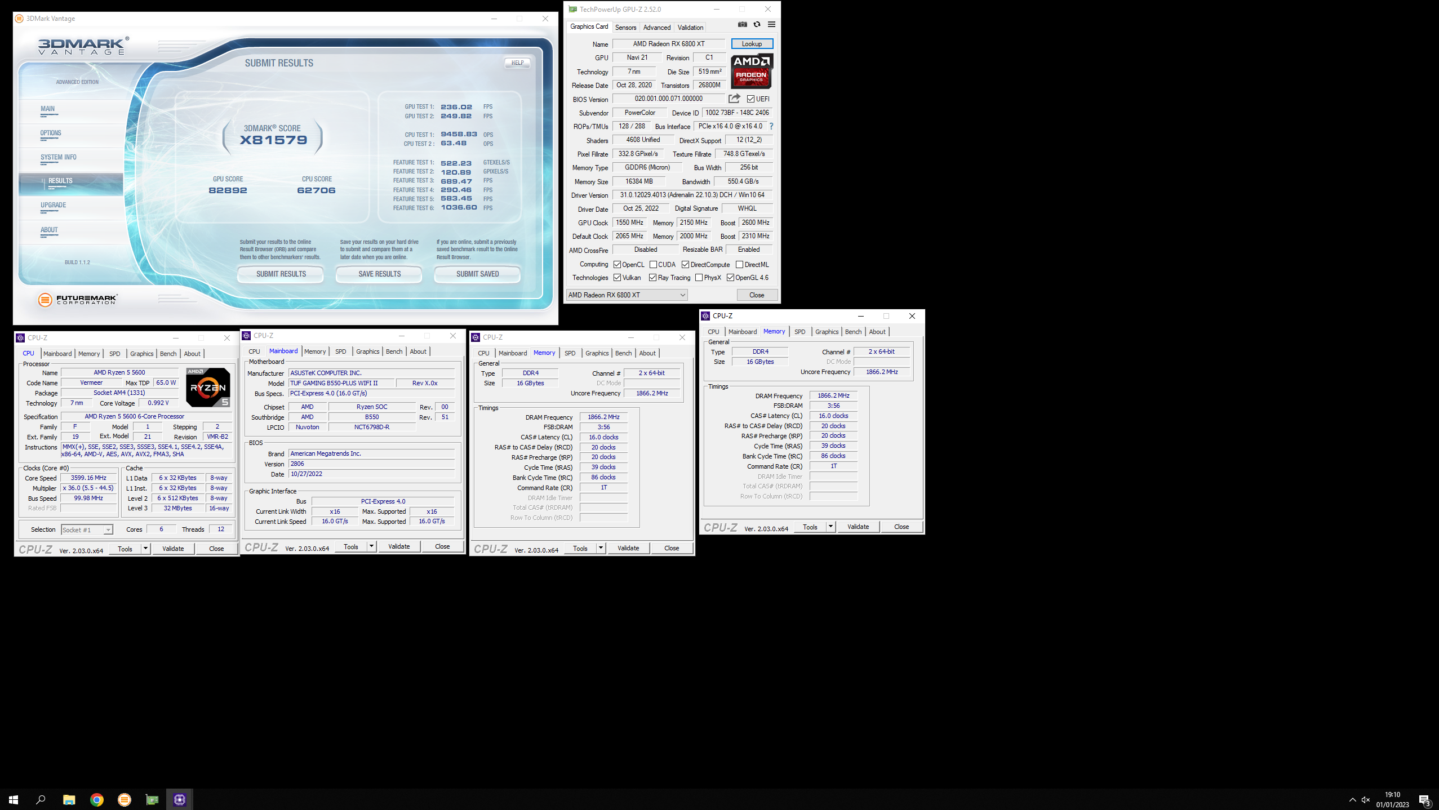
Task: Click the AMD Radeon Graphics logo
Action: pyautogui.click(x=752, y=71)
